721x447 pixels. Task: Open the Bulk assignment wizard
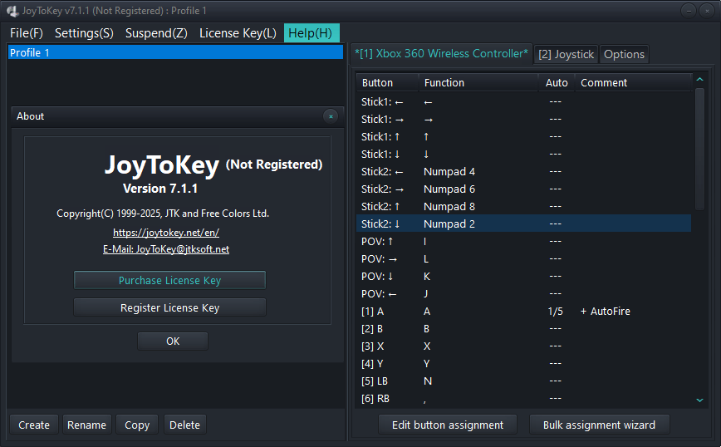click(599, 425)
